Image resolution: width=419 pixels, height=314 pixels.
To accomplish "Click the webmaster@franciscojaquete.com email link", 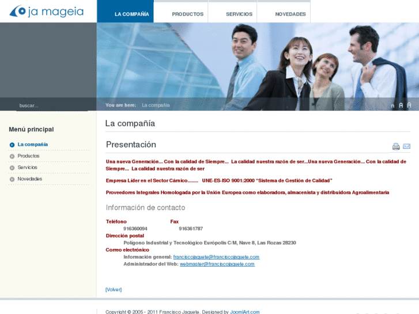I will coord(217,264).
